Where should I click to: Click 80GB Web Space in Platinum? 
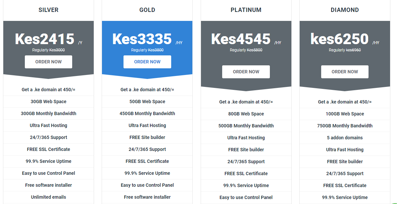(x=246, y=114)
